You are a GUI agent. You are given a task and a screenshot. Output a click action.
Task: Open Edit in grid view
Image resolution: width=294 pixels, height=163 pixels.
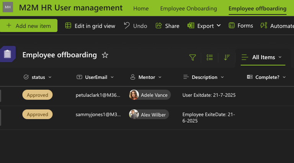click(x=90, y=26)
